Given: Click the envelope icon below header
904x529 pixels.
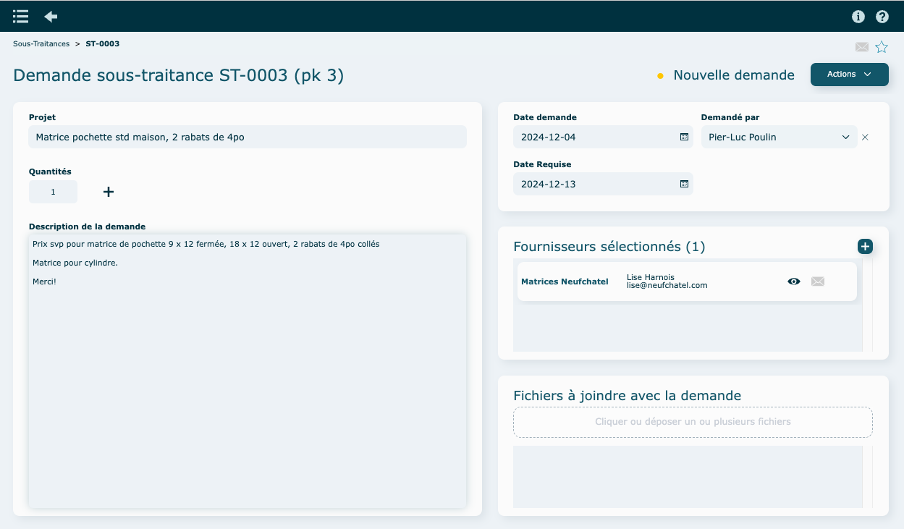Looking at the screenshot, I should [861, 47].
